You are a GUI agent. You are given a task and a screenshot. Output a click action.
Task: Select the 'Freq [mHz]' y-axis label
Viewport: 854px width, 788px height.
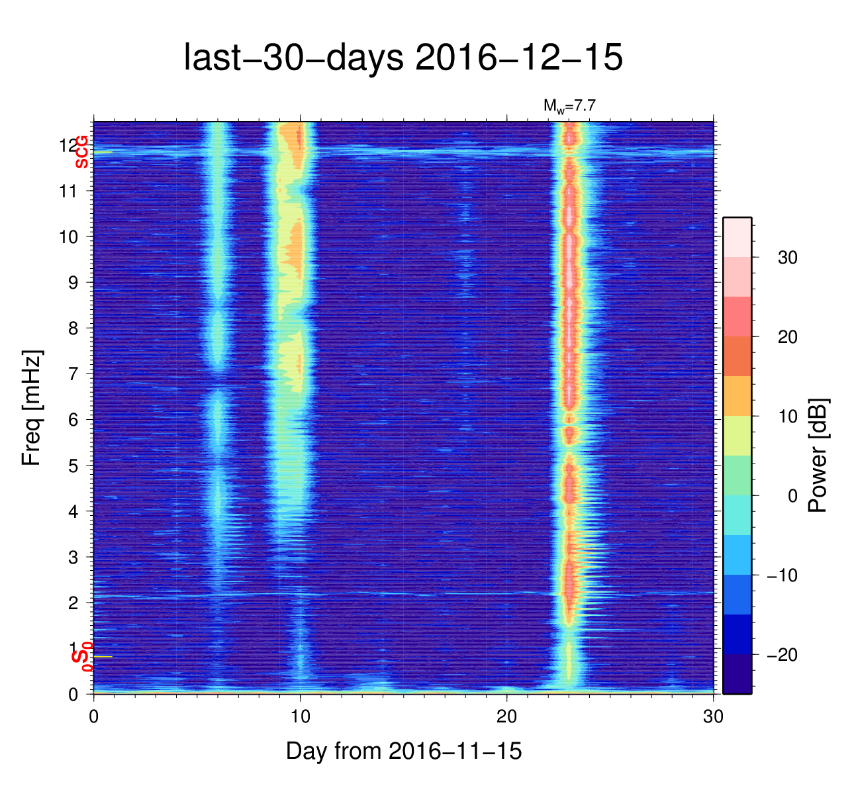[31, 408]
